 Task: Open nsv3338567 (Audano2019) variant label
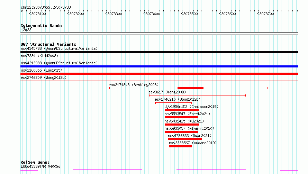[193, 143]
